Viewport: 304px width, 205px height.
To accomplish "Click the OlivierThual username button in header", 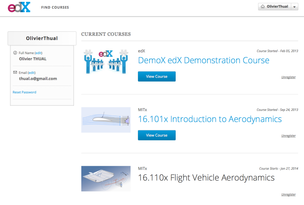I will tap(277, 6).
